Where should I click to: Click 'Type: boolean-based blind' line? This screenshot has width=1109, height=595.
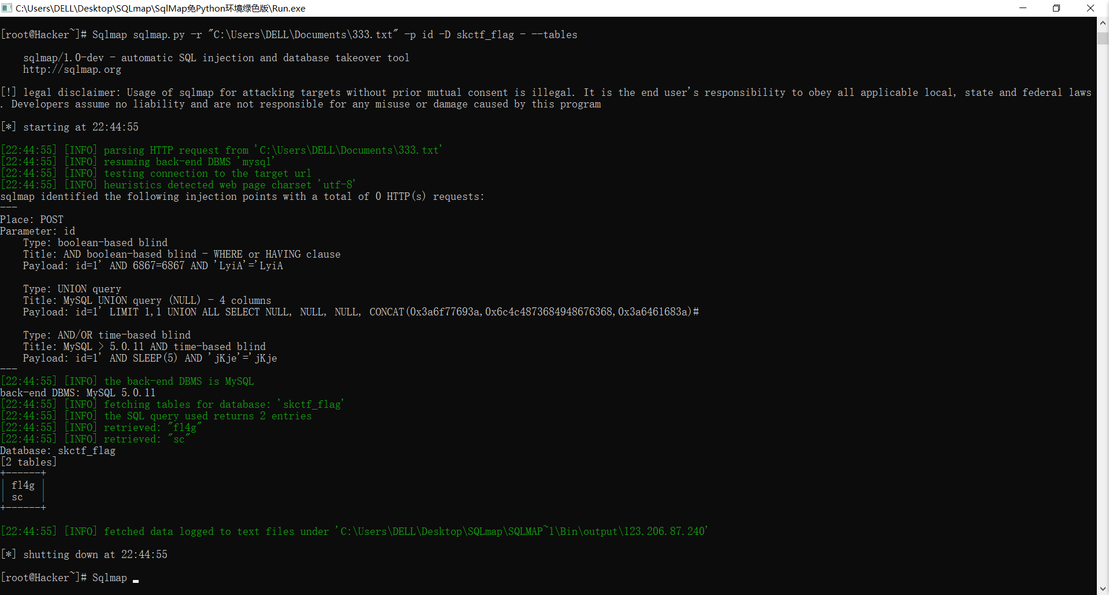tap(95, 243)
